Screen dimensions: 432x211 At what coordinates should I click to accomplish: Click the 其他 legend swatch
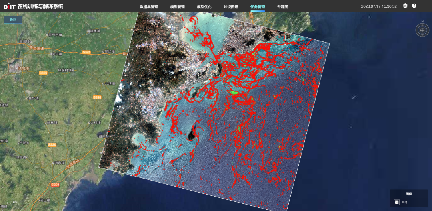(396, 202)
